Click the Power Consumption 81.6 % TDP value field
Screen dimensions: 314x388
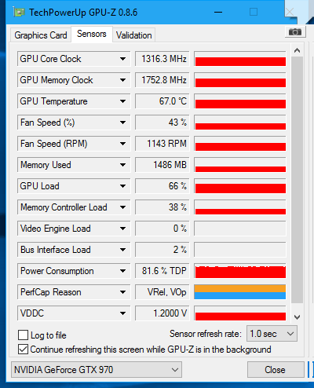pyautogui.click(x=162, y=271)
